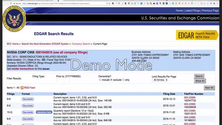Click the EDGAR Search Results heading

pos(54,34)
